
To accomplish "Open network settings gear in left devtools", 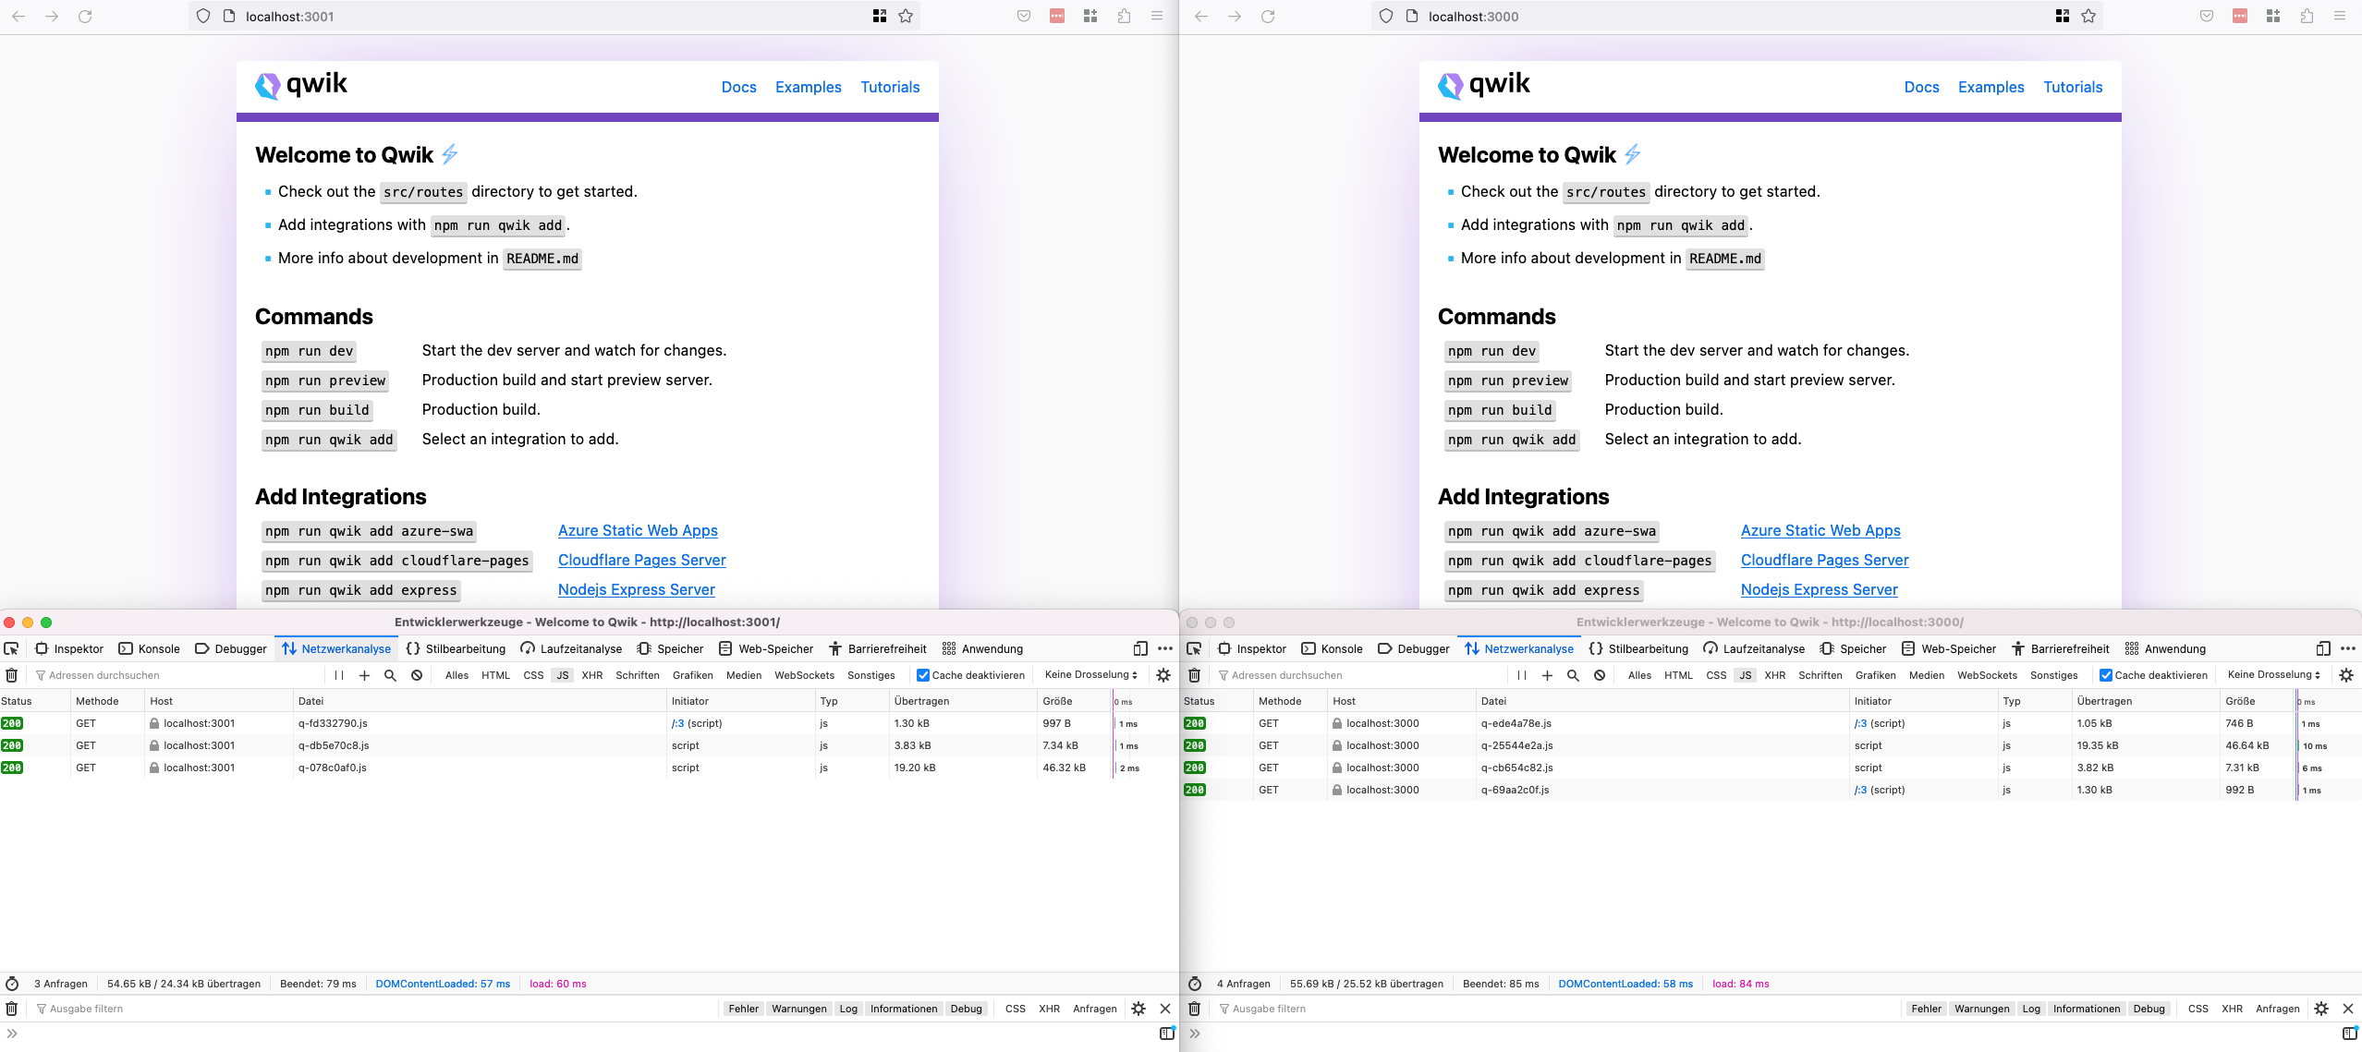I will click(x=1163, y=675).
